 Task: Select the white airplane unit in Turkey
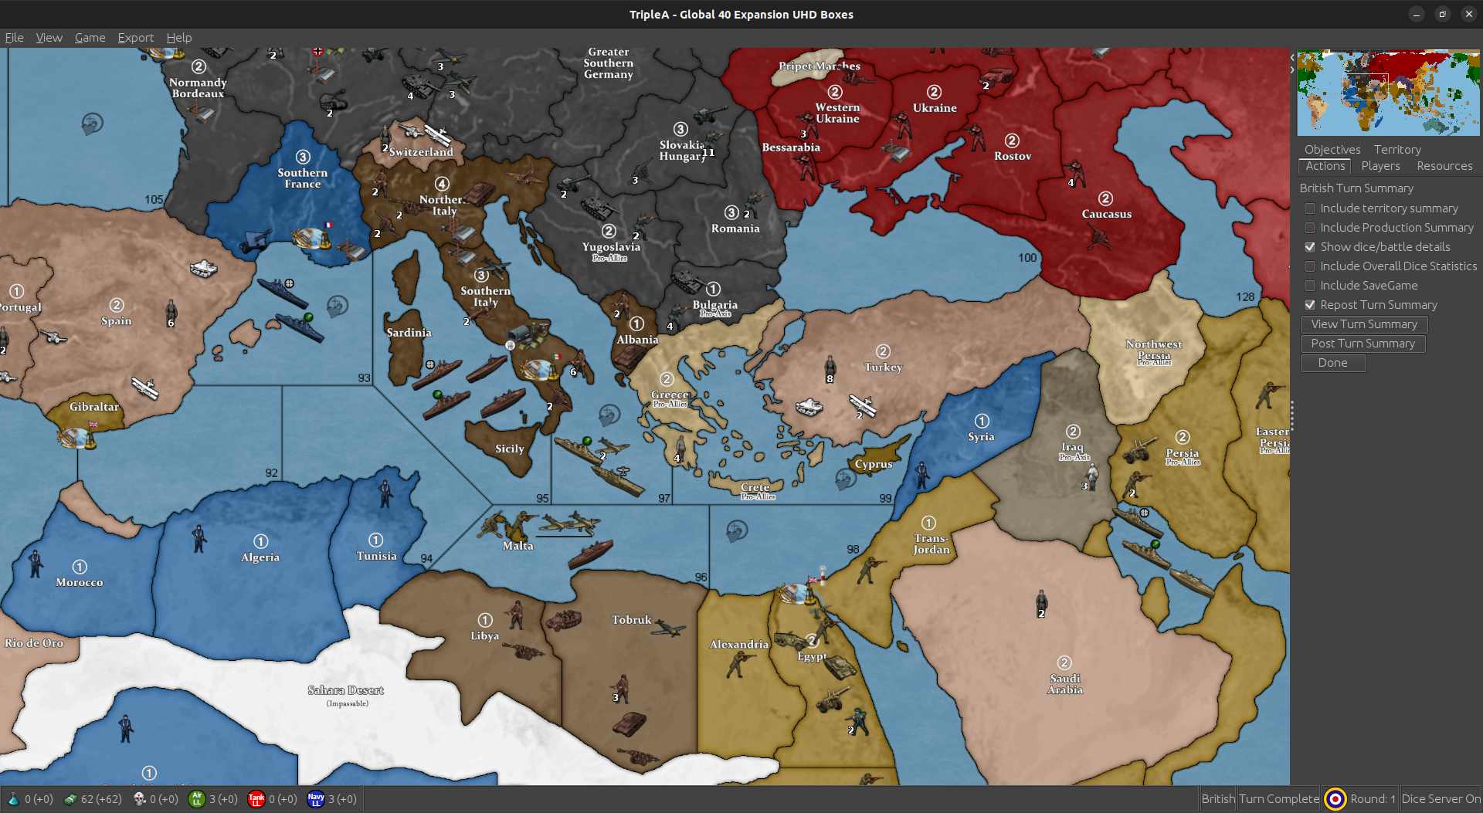[863, 405]
